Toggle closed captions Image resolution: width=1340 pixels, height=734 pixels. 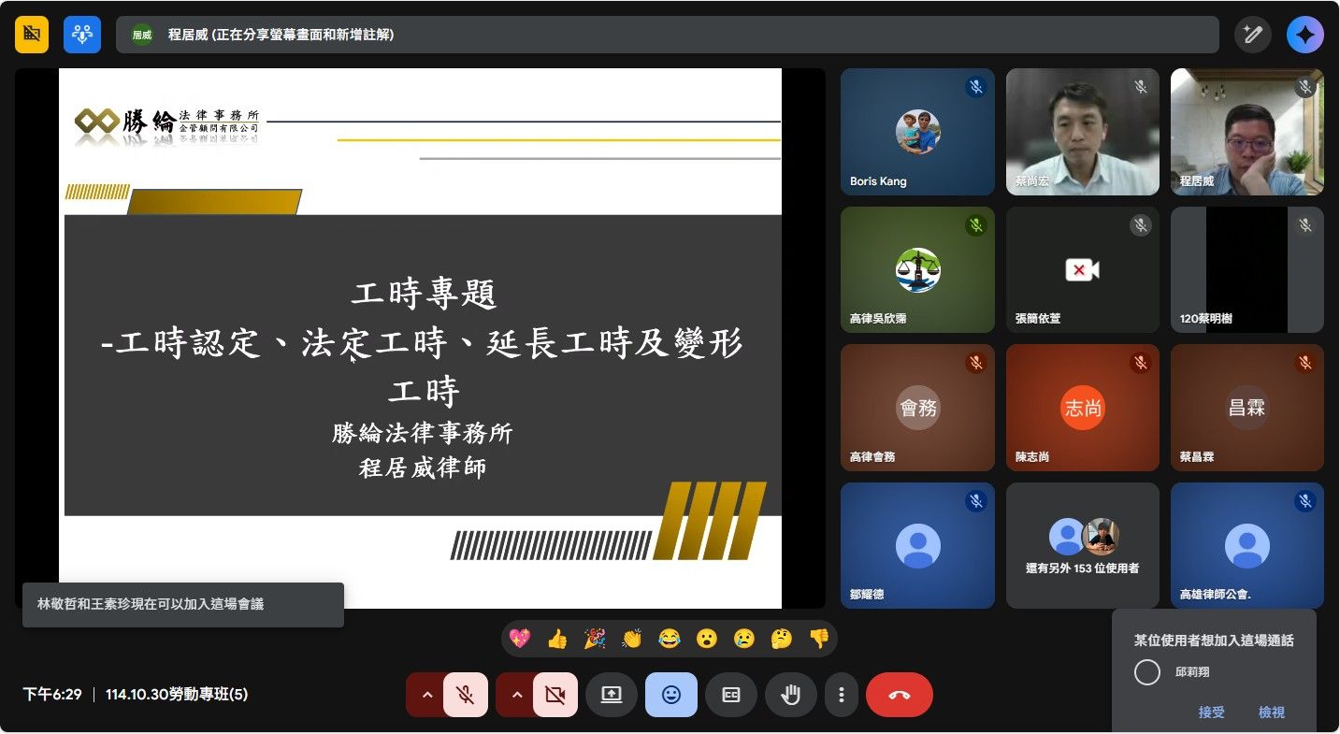coord(731,695)
